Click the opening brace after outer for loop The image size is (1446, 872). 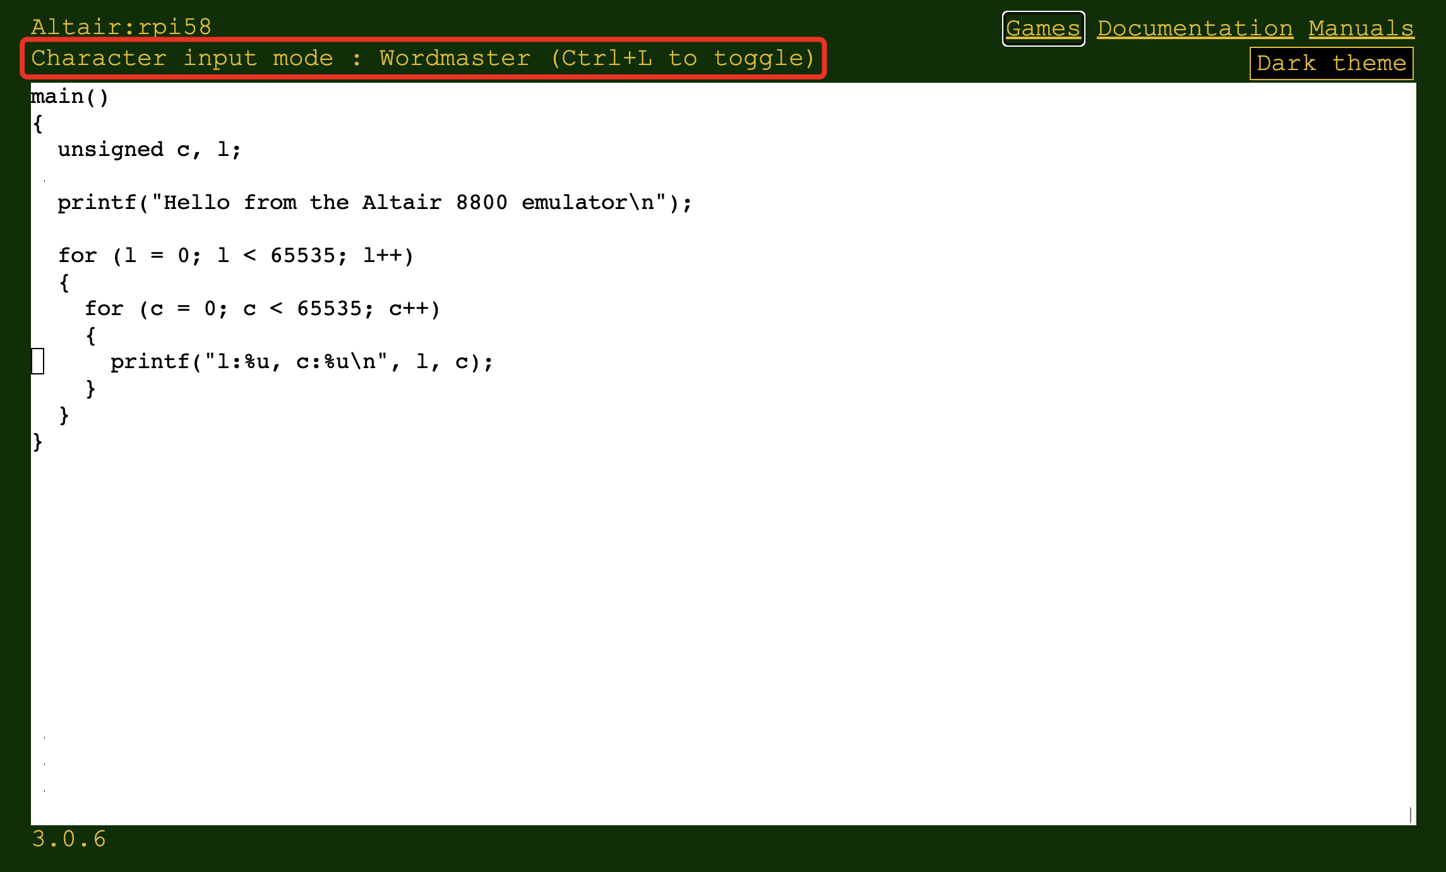click(64, 282)
